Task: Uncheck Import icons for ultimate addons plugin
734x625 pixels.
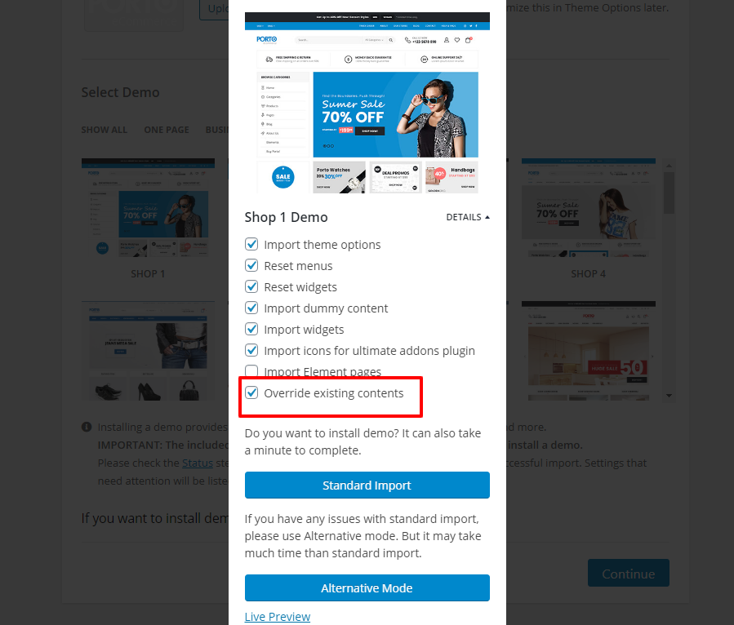Action: [251, 350]
